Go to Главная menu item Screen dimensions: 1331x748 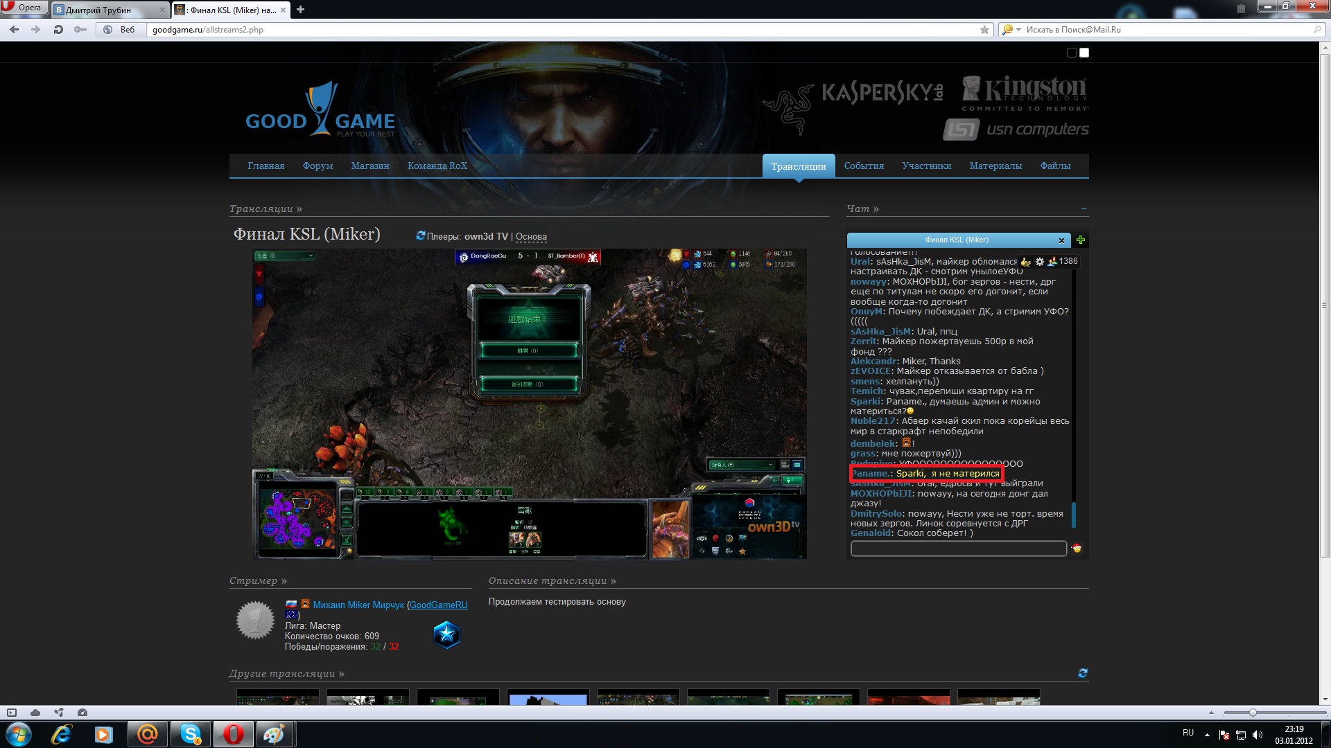pyautogui.click(x=266, y=166)
